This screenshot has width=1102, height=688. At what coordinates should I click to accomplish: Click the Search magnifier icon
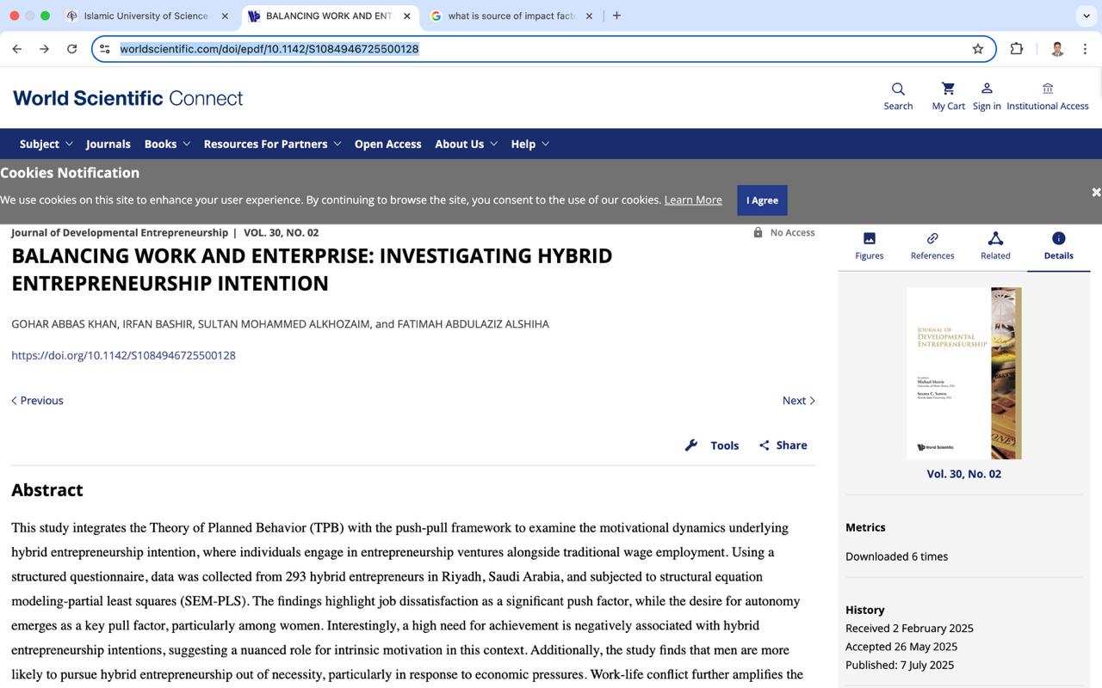pyautogui.click(x=898, y=89)
